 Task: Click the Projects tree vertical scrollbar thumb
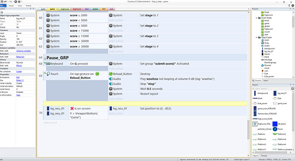tap(293, 22)
